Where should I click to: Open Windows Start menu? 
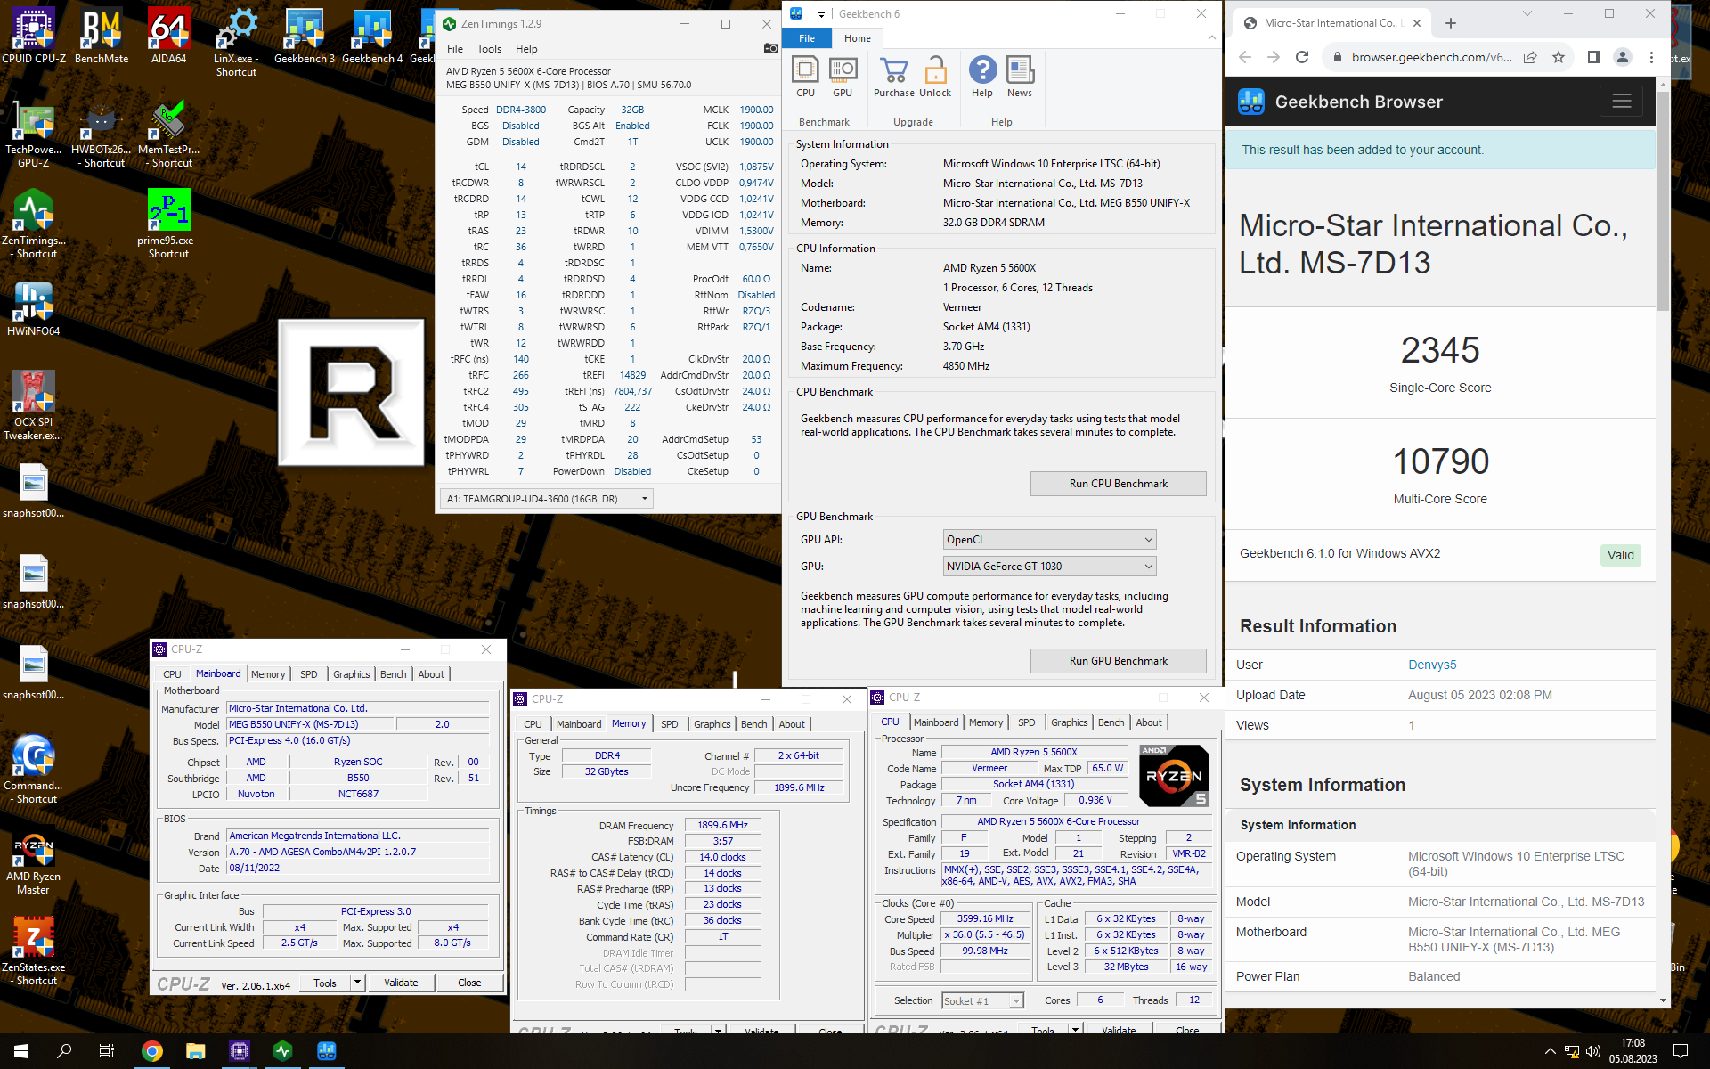[21, 1051]
